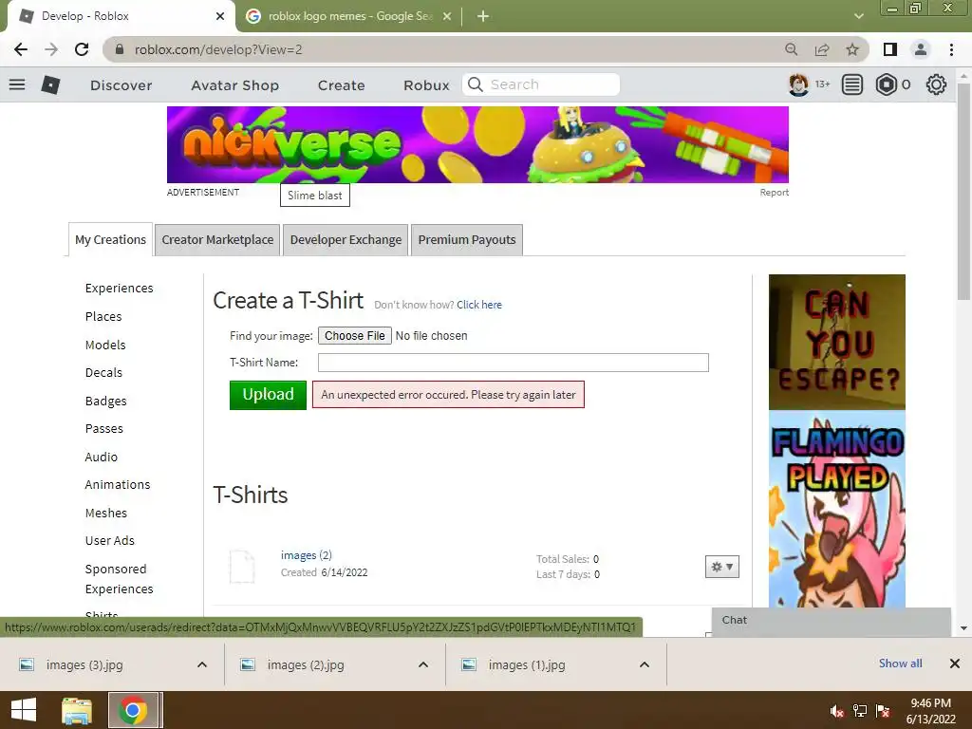Follow the Click here help link
This screenshot has height=729, width=972.
[x=479, y=305]
